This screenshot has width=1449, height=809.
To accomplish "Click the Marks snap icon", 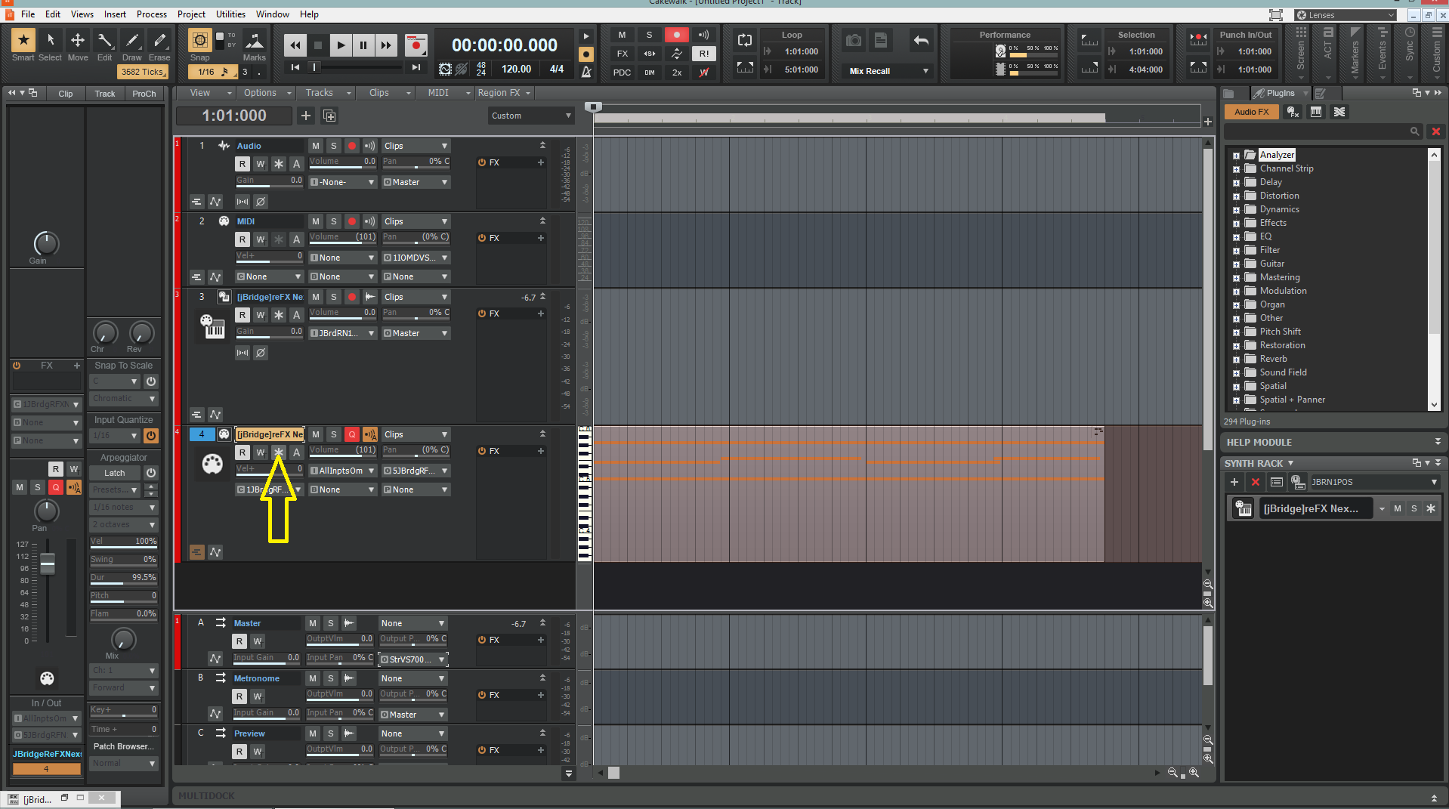I will point(254,45).
